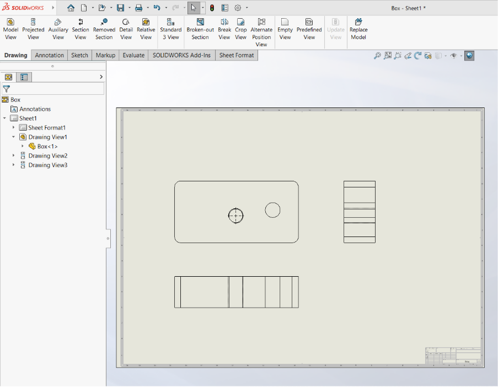Click Alternate Position View
The height and width of the screenshot is (387, 498).
[x=261, y=33]
